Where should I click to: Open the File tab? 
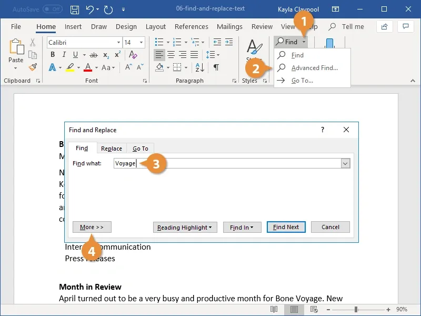coord(16,27)
